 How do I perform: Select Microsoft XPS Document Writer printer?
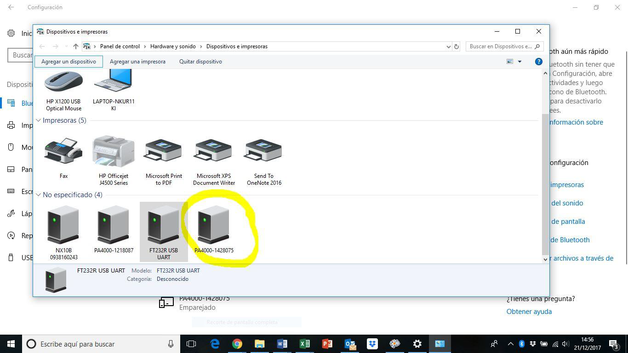[214, 161]
